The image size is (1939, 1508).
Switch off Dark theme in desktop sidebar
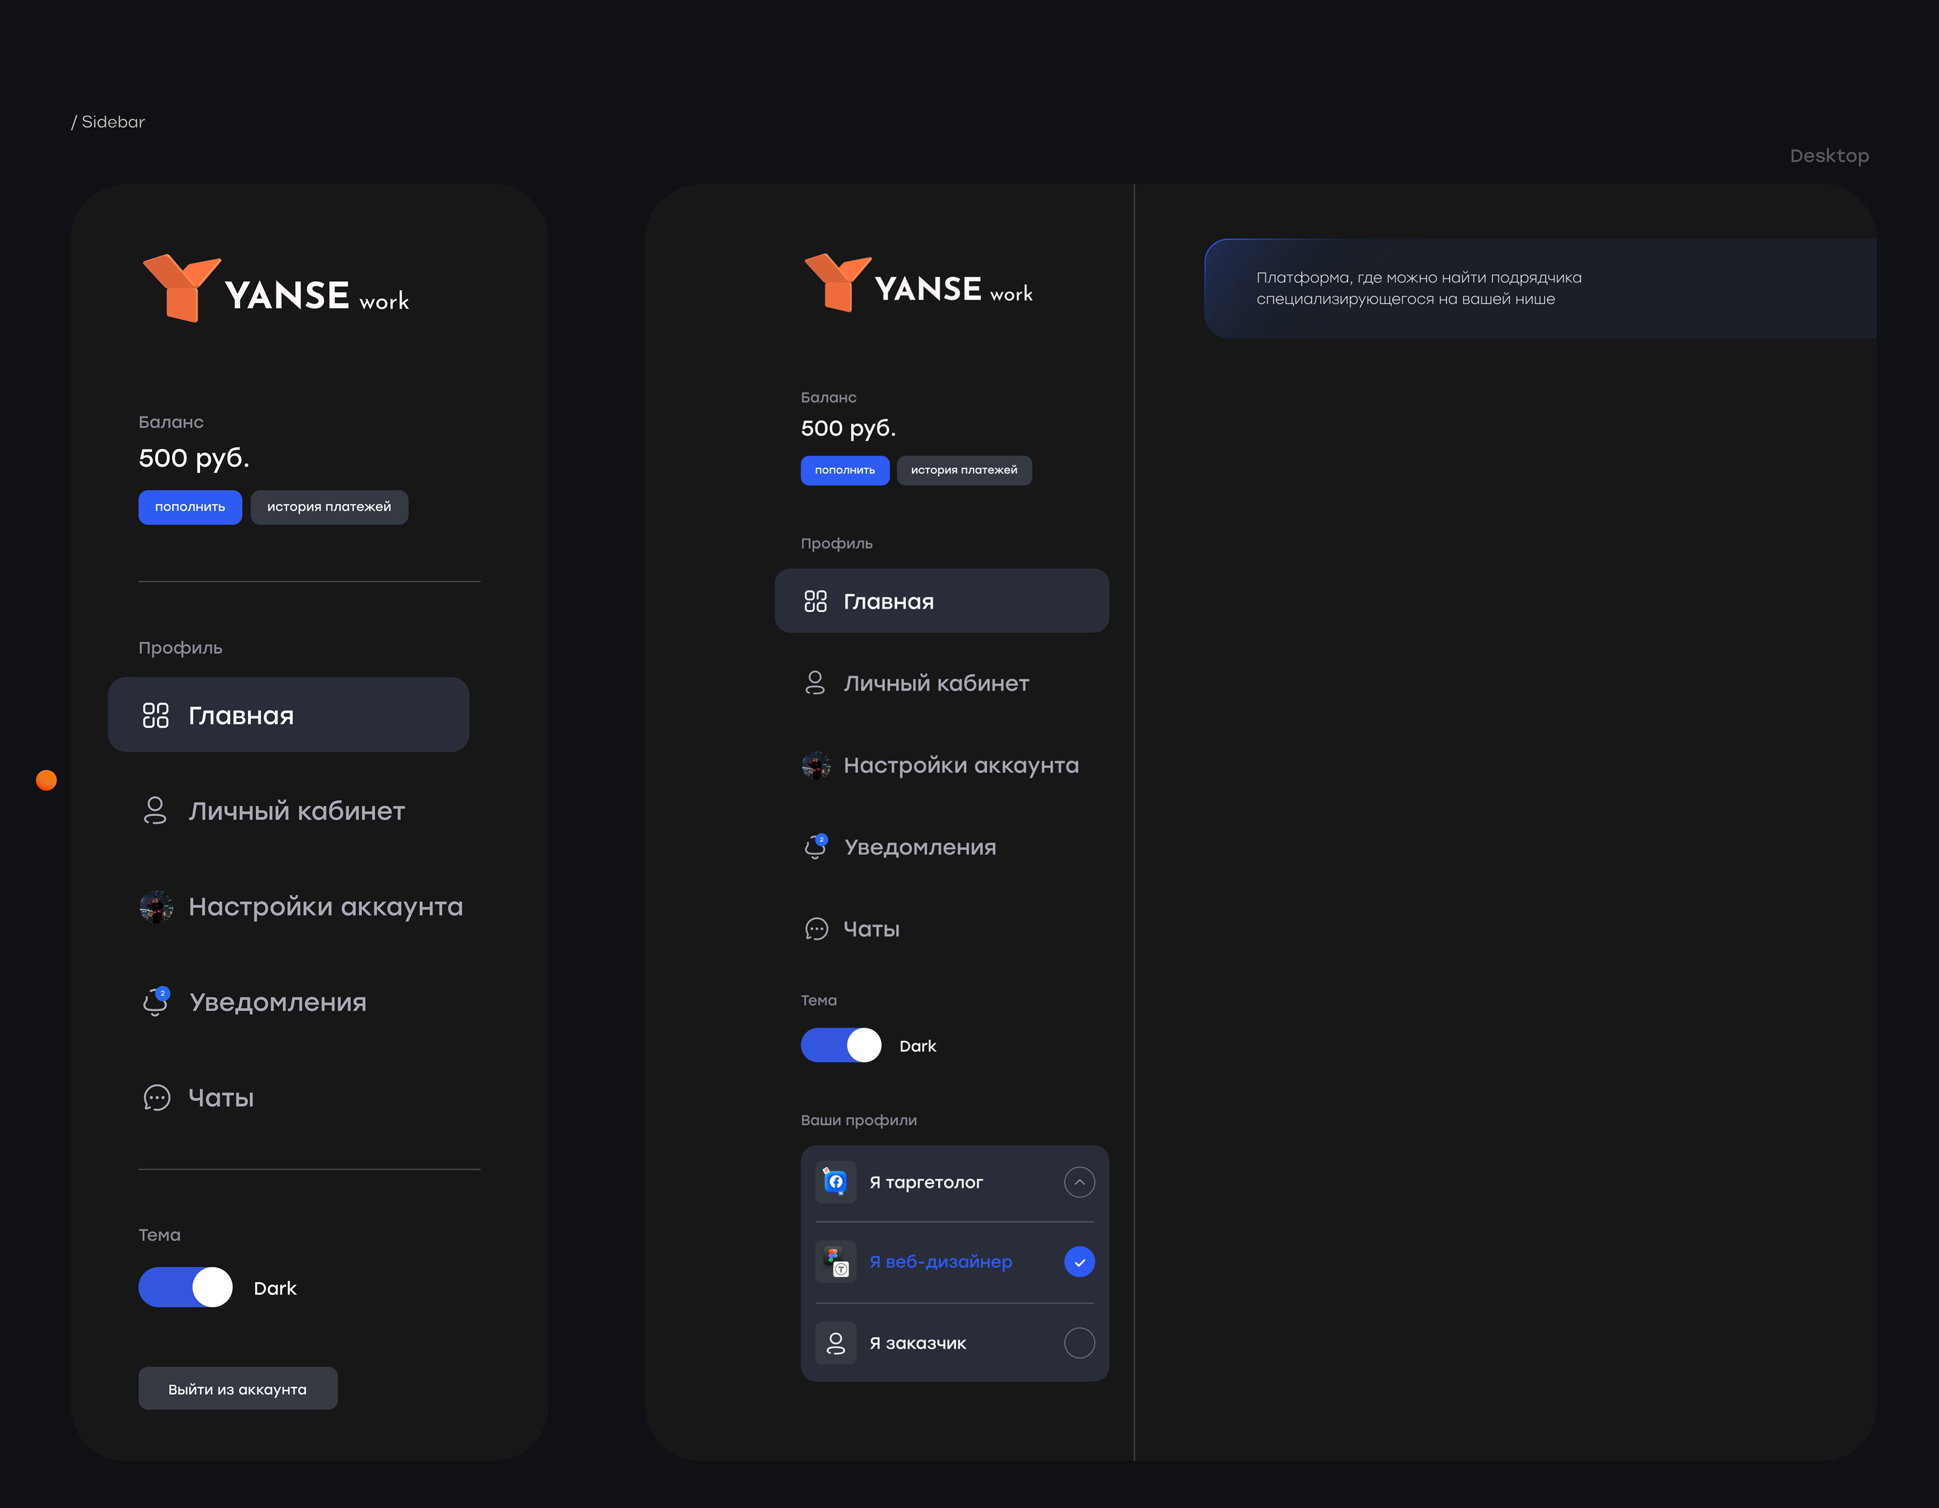[x=841, y=1046]
